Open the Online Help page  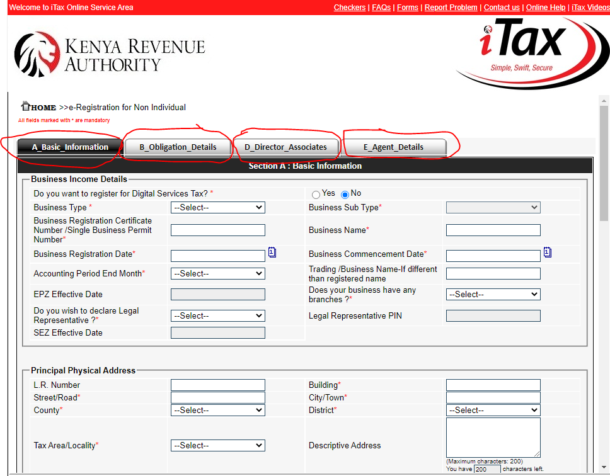click(x=546, y=7)
